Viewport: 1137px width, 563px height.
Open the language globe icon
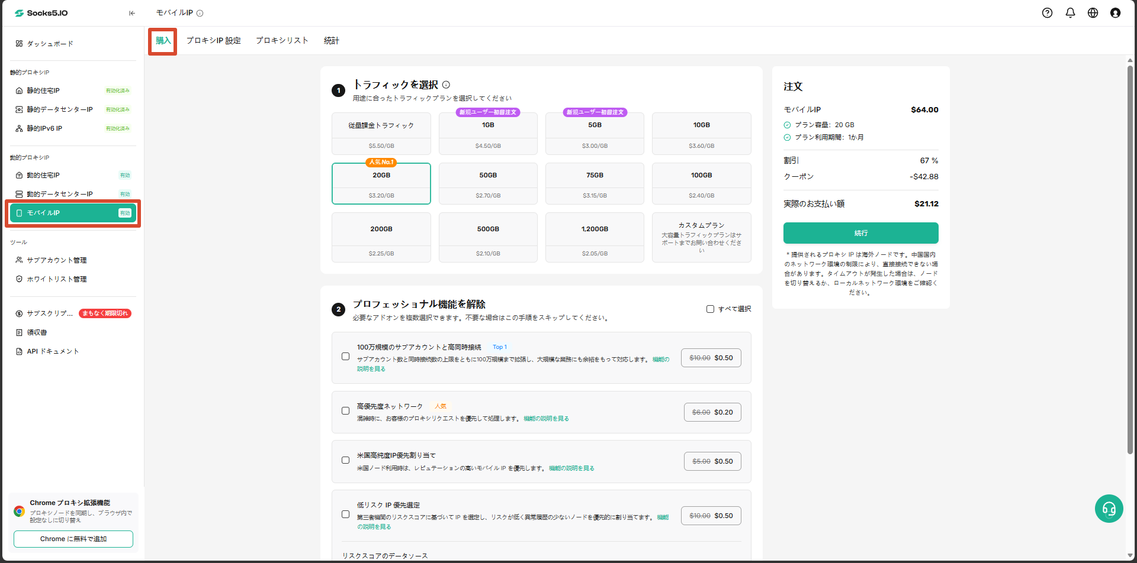(x=1093, y=13)
